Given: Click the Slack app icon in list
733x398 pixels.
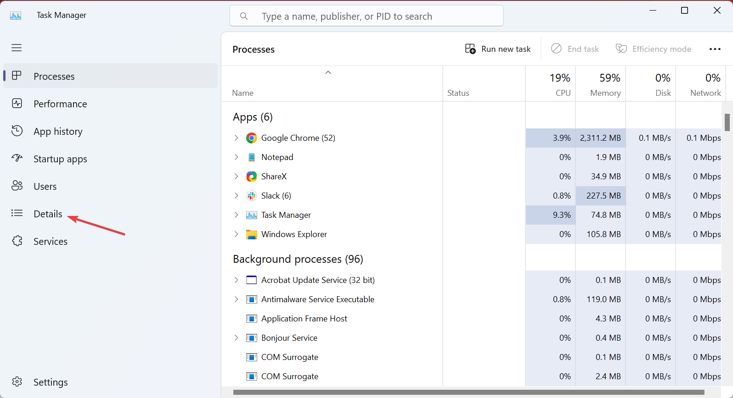Looking at the screenshot, I should point(251,196).
